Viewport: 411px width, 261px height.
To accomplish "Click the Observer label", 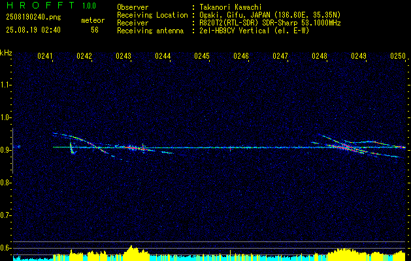I will [x=133, y=7].
